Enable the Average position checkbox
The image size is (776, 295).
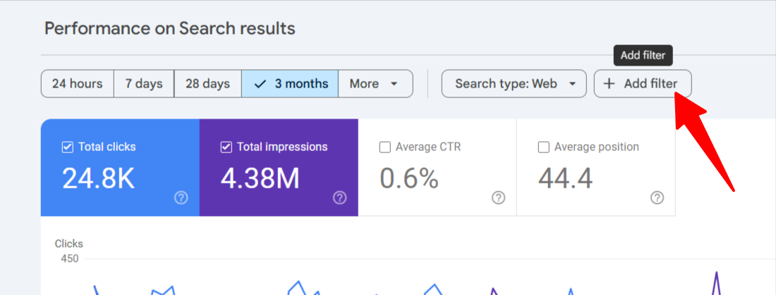coord(543,147)
